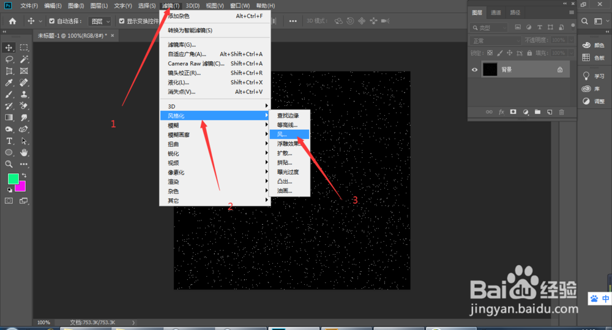Toggle the Auto-Select checkbox
The image size is (612, 330).
point(52,21)
